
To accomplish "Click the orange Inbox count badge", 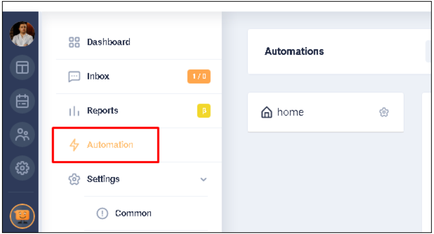I will pyautogui.click(x=199, y=77).
